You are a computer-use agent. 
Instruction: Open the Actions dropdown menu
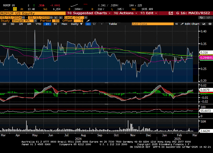point(126,13)
